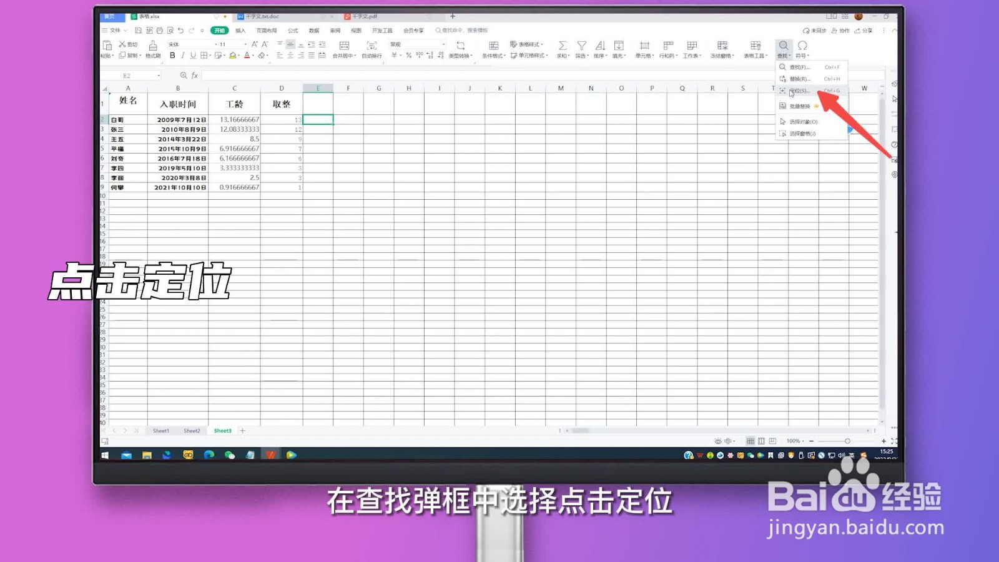Click cell containing 2009年7月12日
The width and height of the screenshot is (999, 562).
(178, 119)
